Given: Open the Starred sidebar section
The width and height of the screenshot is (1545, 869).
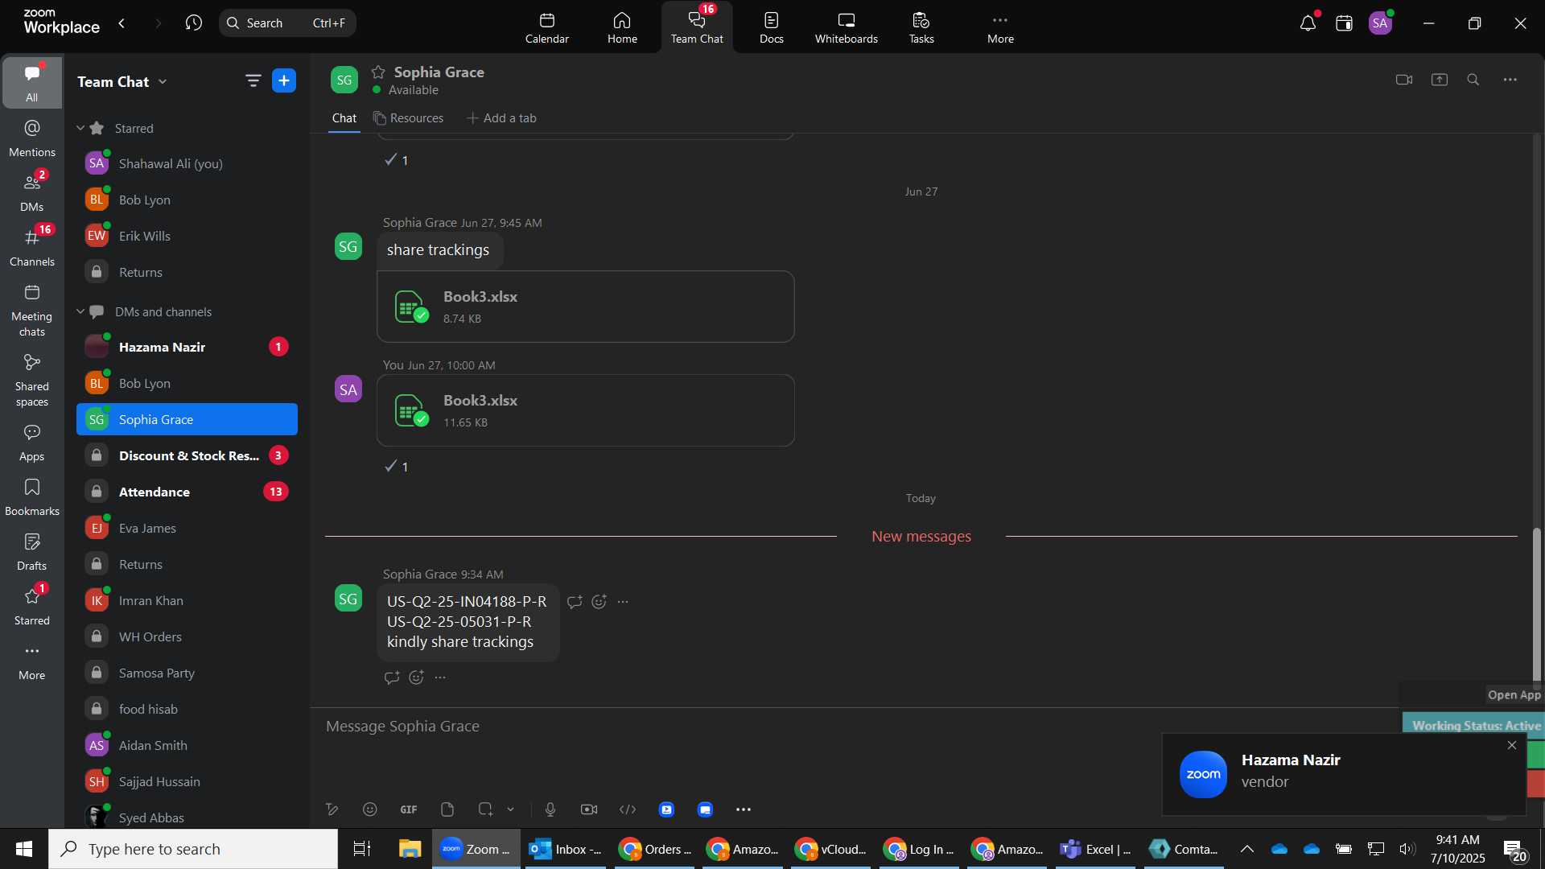Looking at the screenshot, I should pyautogui.click(x=32, y=607).
